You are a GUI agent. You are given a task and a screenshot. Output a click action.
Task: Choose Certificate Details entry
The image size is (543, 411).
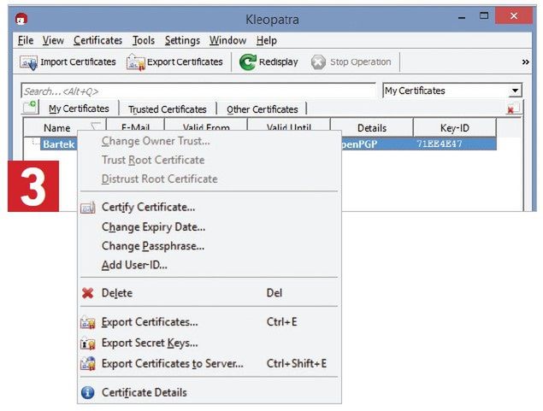210,393
